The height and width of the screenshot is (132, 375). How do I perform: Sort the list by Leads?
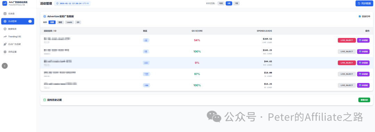pyautogui.click(x=69, y=22)
